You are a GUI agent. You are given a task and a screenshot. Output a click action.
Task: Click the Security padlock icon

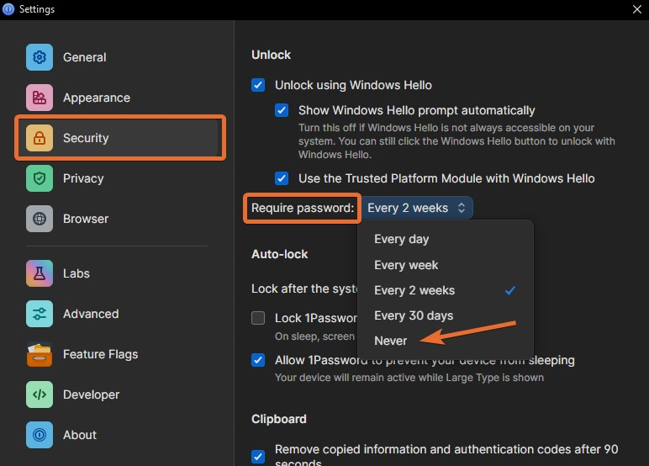pos(40,138)
